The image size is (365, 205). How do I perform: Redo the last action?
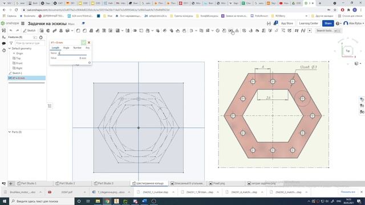coord(17,31)
